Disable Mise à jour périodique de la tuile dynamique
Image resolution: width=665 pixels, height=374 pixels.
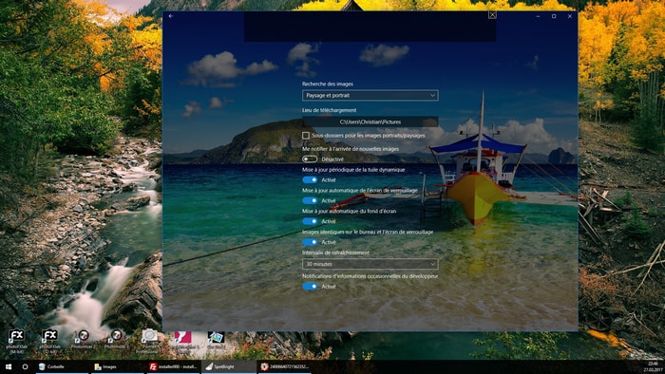click(x=310, y=180)
